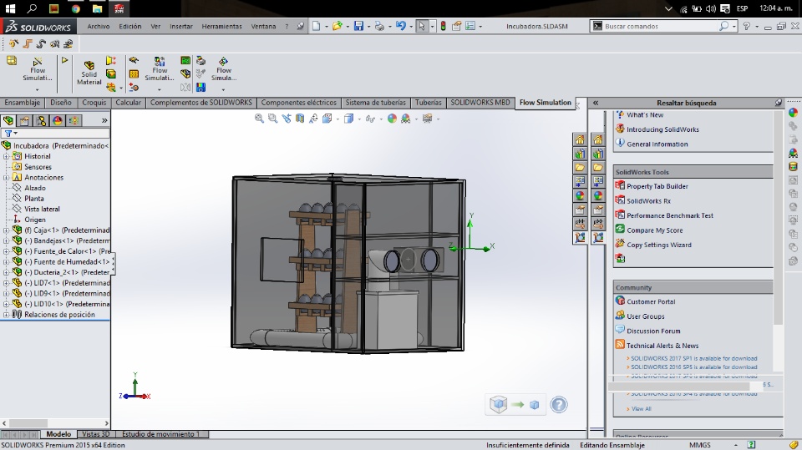Open the Archivo menu
Image resolution: width=802 pixels, height=450 pixels.
tap(99, 26)
